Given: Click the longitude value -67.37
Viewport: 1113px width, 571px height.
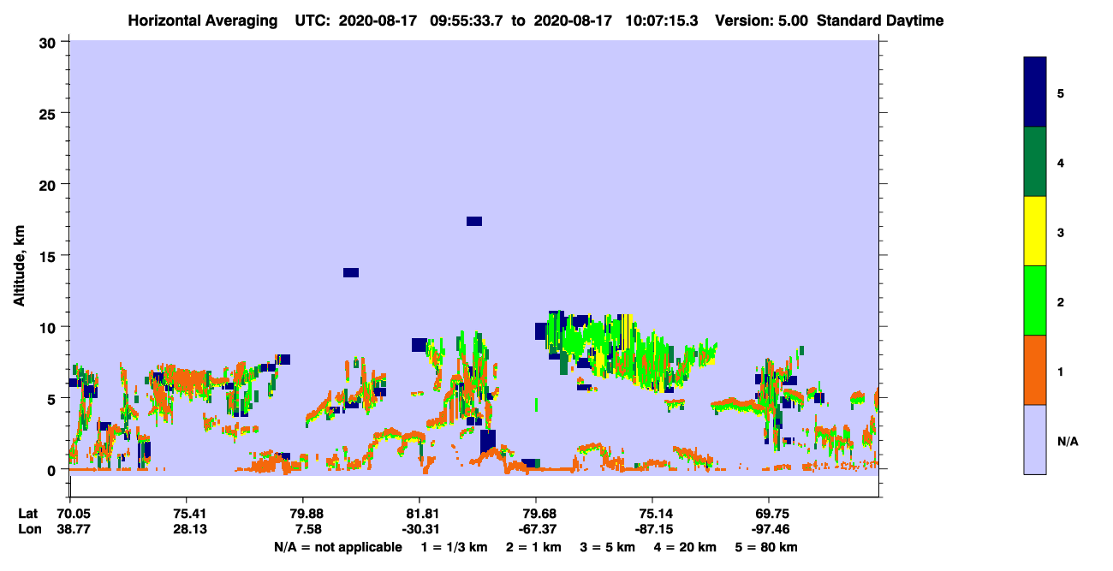Looking at the screenshot, I should (x=536, y=529).
